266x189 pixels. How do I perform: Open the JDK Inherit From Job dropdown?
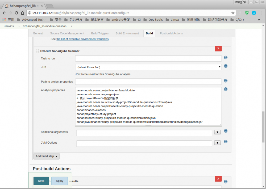(148, 67)
